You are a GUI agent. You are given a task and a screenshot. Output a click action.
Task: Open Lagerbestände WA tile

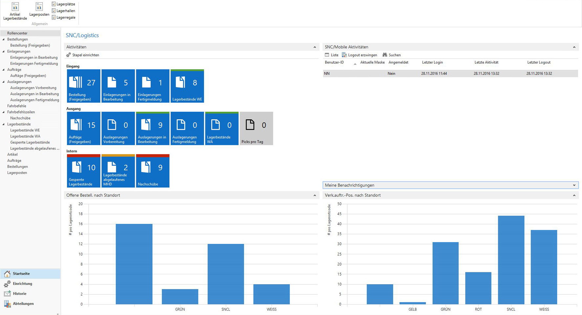222,128
